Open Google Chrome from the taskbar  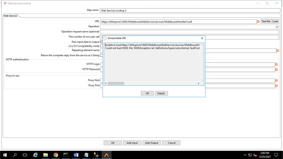[x=56, y=155]
